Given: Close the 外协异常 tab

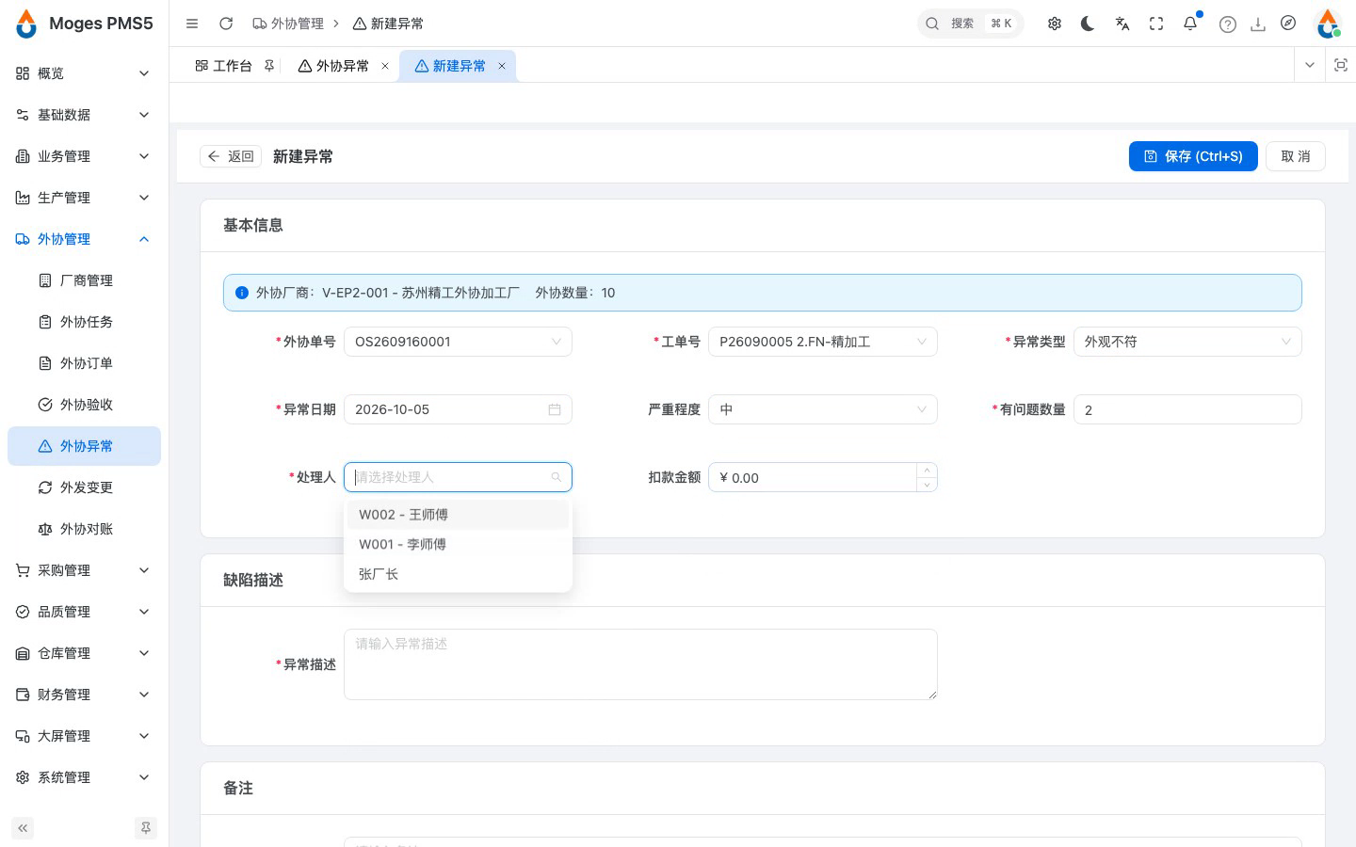Looking at the screenshot, I should pyautogui.click(x=385, y=66).
